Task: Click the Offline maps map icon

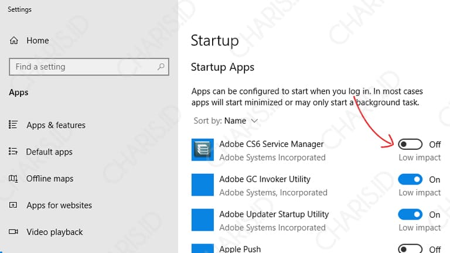Action: 13,179
